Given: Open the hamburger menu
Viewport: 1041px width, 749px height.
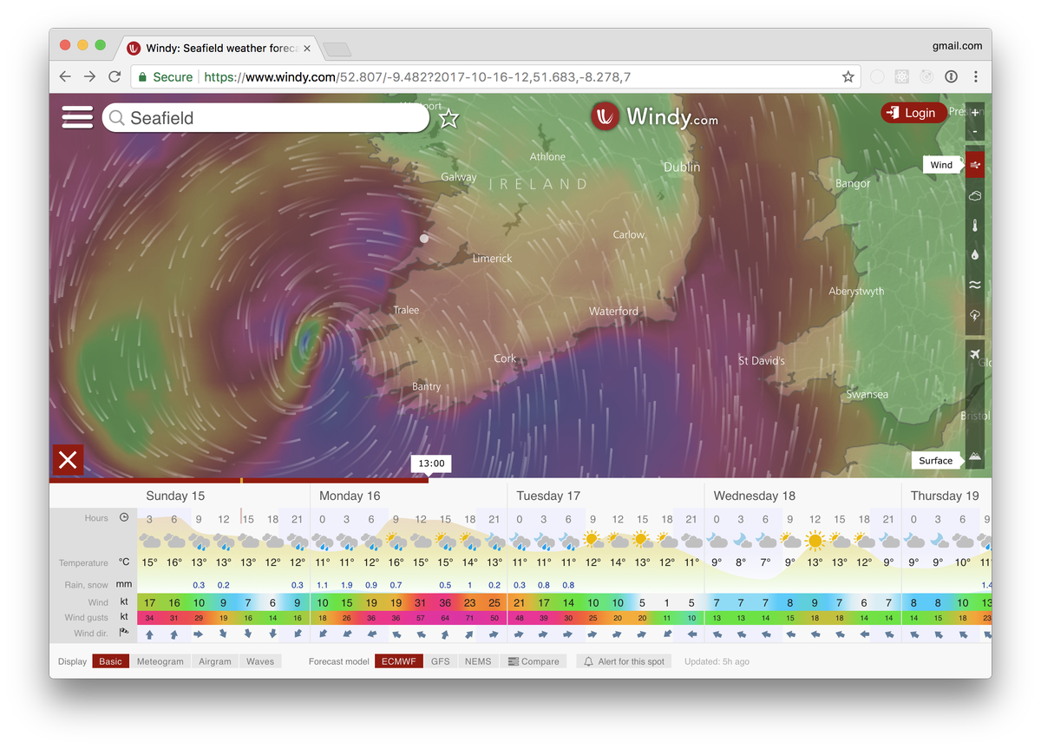Looking at the screenshot, I should 77,117.
